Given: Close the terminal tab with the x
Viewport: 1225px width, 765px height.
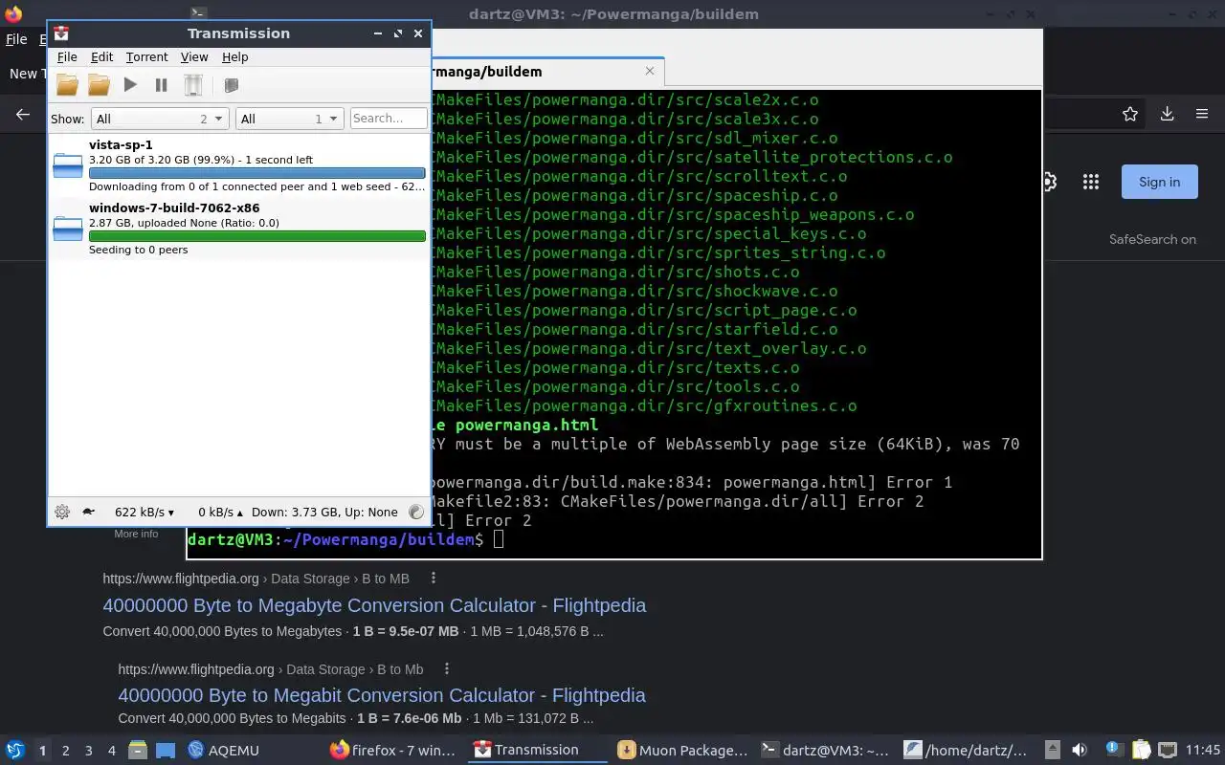Looking at the screenshot, I should (x=650, y=71).
